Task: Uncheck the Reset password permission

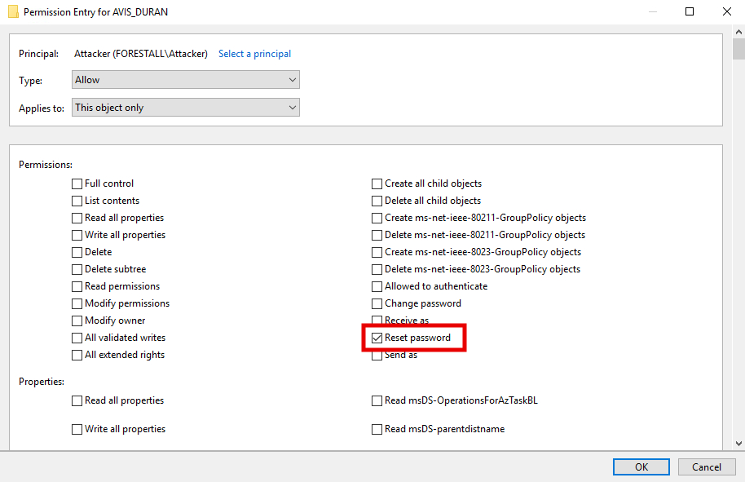Action: 377,338
